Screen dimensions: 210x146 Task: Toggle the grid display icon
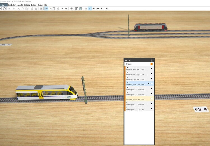(x=54, y=9)
